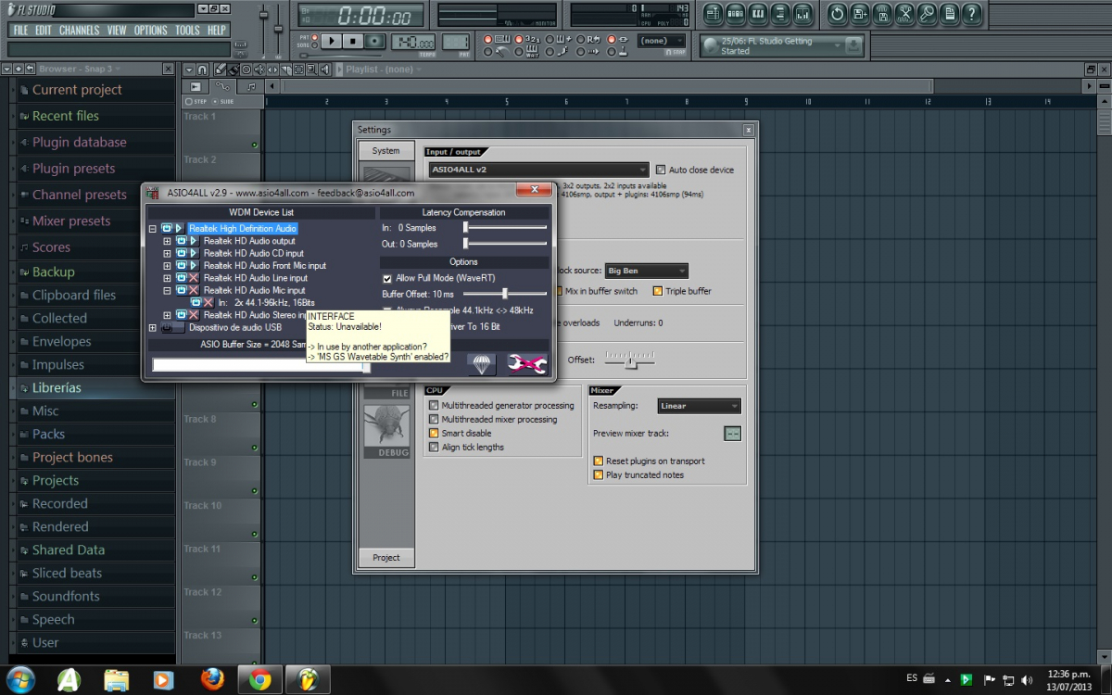Click the Preview mixer track selector box

point(732,433)
